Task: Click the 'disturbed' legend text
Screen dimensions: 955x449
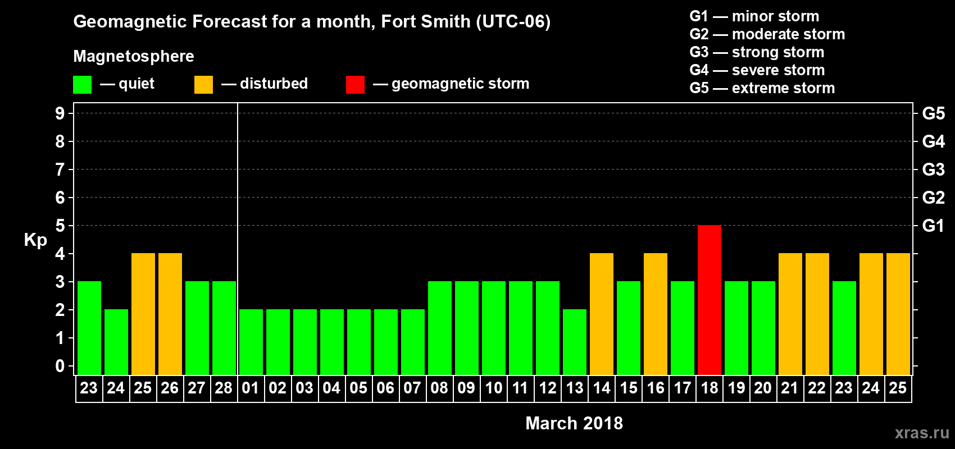Action: (274, 84)
